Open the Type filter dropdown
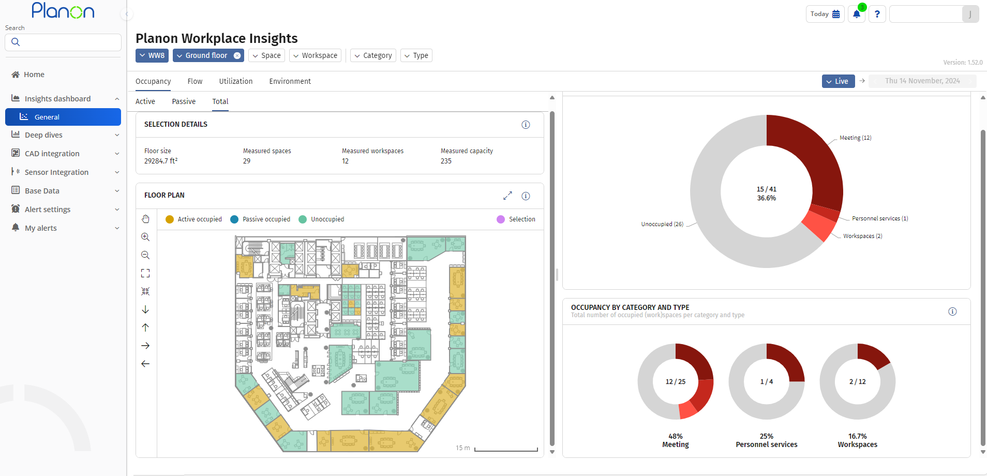 tap(416, 55)
